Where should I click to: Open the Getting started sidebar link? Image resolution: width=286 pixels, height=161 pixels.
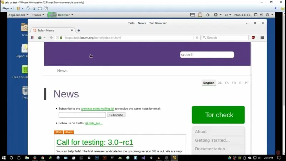212,140
